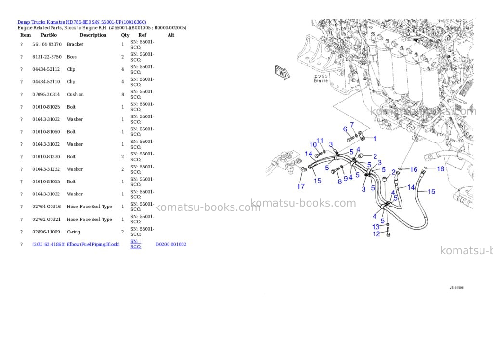The width and height of the screenshot is (493, 349).
Task: Click callout number 17 in the diagram
Action: click(x=301, y=187)
